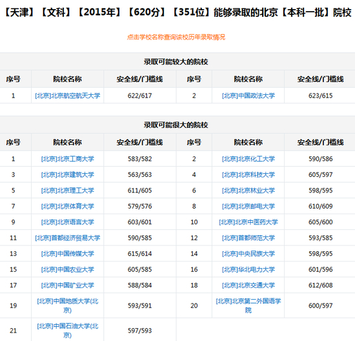Click the 首都师范大学 link
Screen dimensions: 355x341
coord(248,238)
